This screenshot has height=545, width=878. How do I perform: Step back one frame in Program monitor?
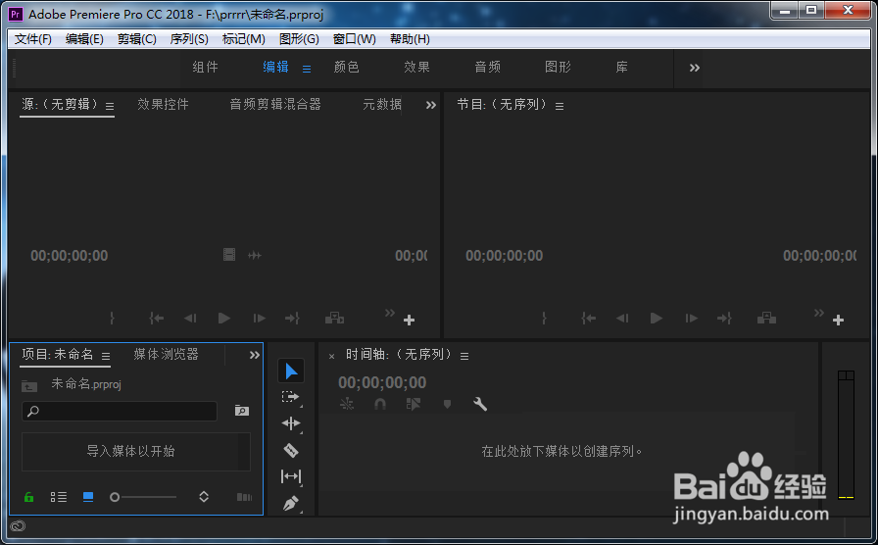[622, 319]
